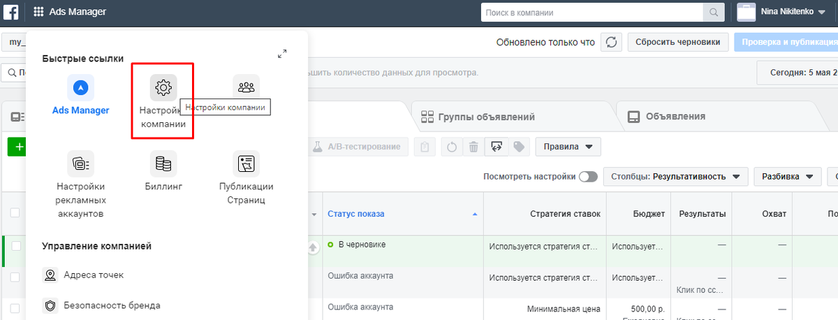Toggle Посмотреть настройки switch

coord(588,177)
